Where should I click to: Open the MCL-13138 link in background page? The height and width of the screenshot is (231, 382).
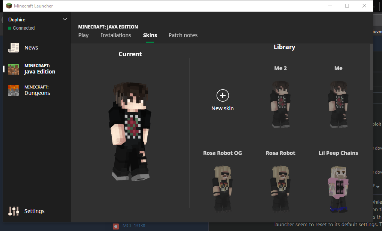pyautogui.click(x=134, y=226)
